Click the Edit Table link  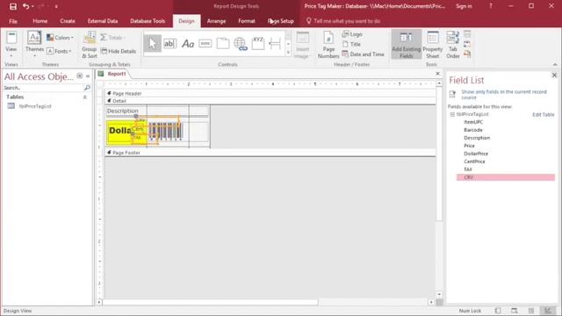pos(543,115)
